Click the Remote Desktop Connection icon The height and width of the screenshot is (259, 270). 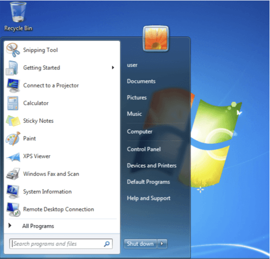pyautogui.click(x=14, y=210)
